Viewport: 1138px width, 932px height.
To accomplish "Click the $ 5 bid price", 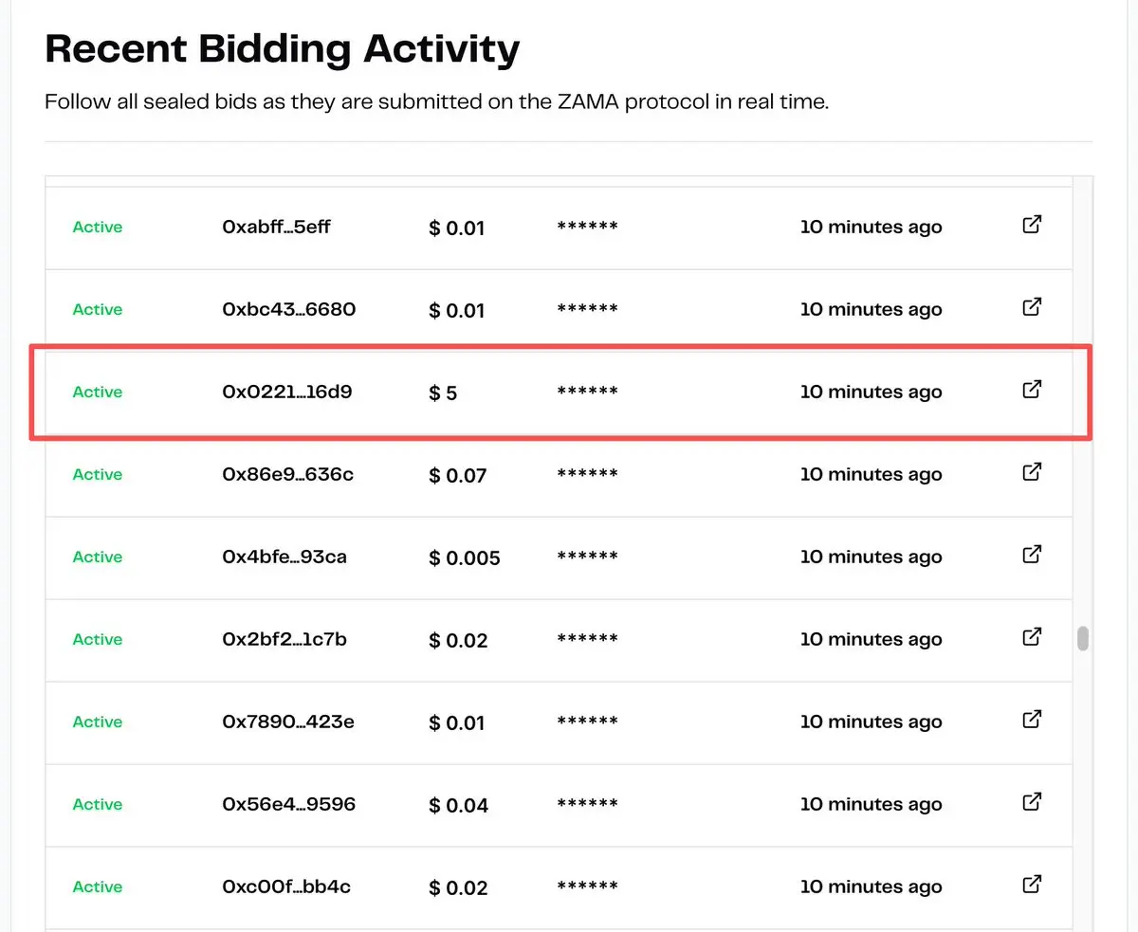I will (x=443, y=393).
